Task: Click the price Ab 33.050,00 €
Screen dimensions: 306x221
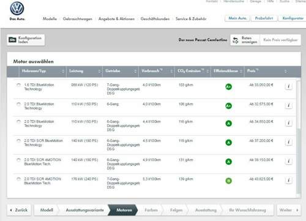Action: pyautogui.click(x=261, y=85)
